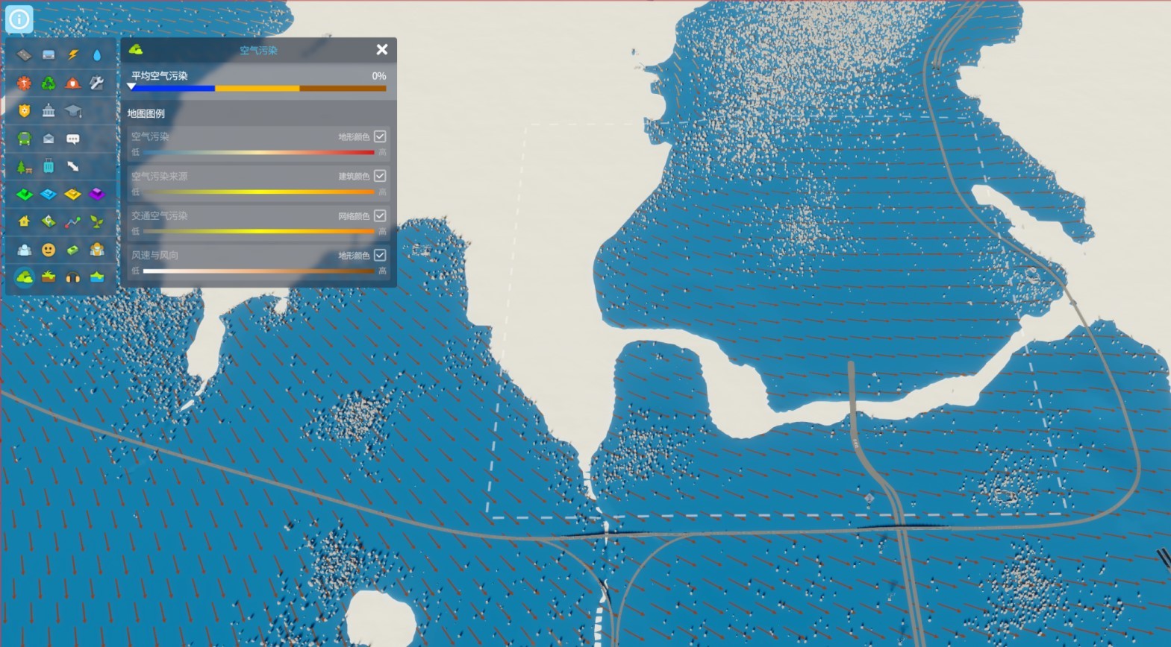1171x647 pixels.
Task: Disable network color for 交通空气污染
Action: (x=380, y=215)
